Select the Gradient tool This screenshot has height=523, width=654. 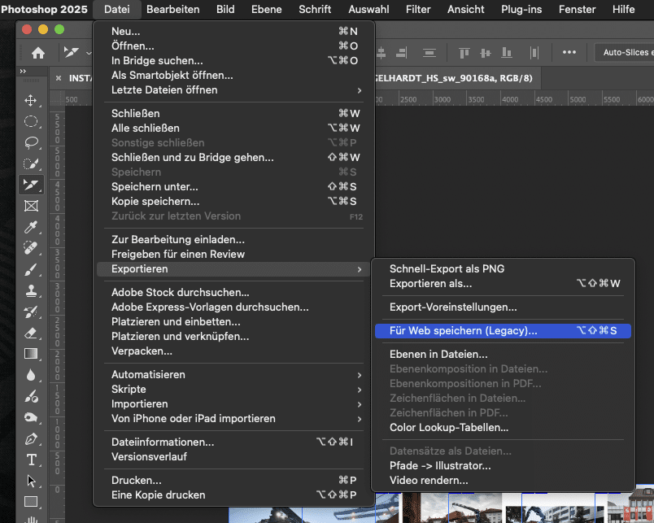31,354
